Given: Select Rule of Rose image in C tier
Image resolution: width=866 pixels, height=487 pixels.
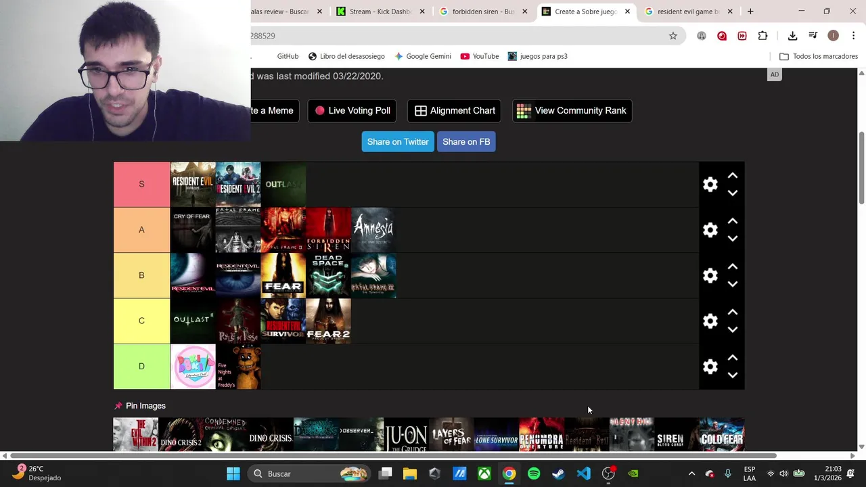Looking at the screenshot, I should tap(238, 321).
